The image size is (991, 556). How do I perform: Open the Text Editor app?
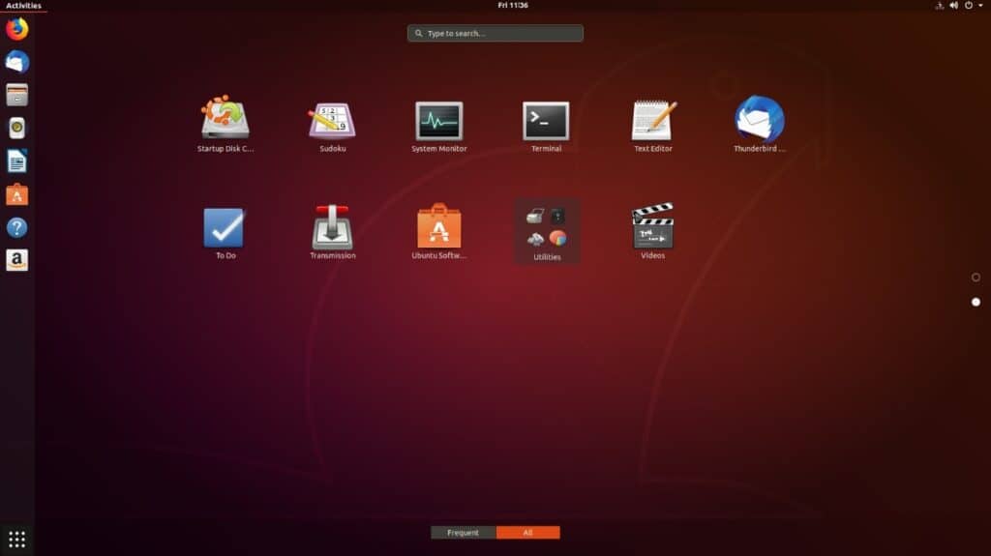coord(653,120)
